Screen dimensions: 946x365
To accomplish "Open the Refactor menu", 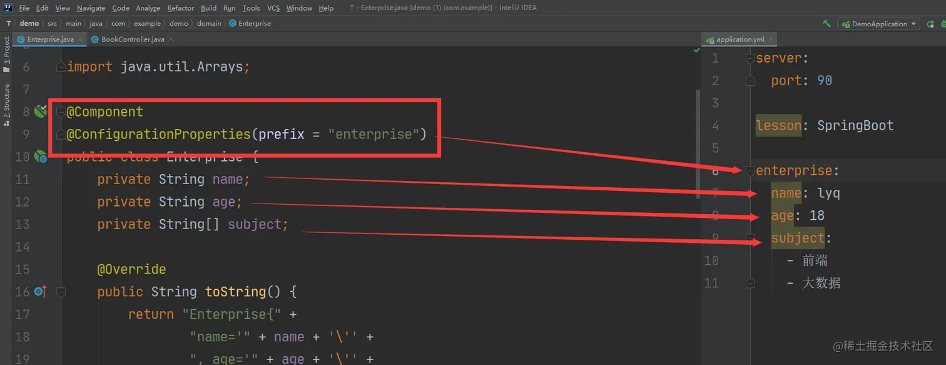I will (x=181, y=8).
